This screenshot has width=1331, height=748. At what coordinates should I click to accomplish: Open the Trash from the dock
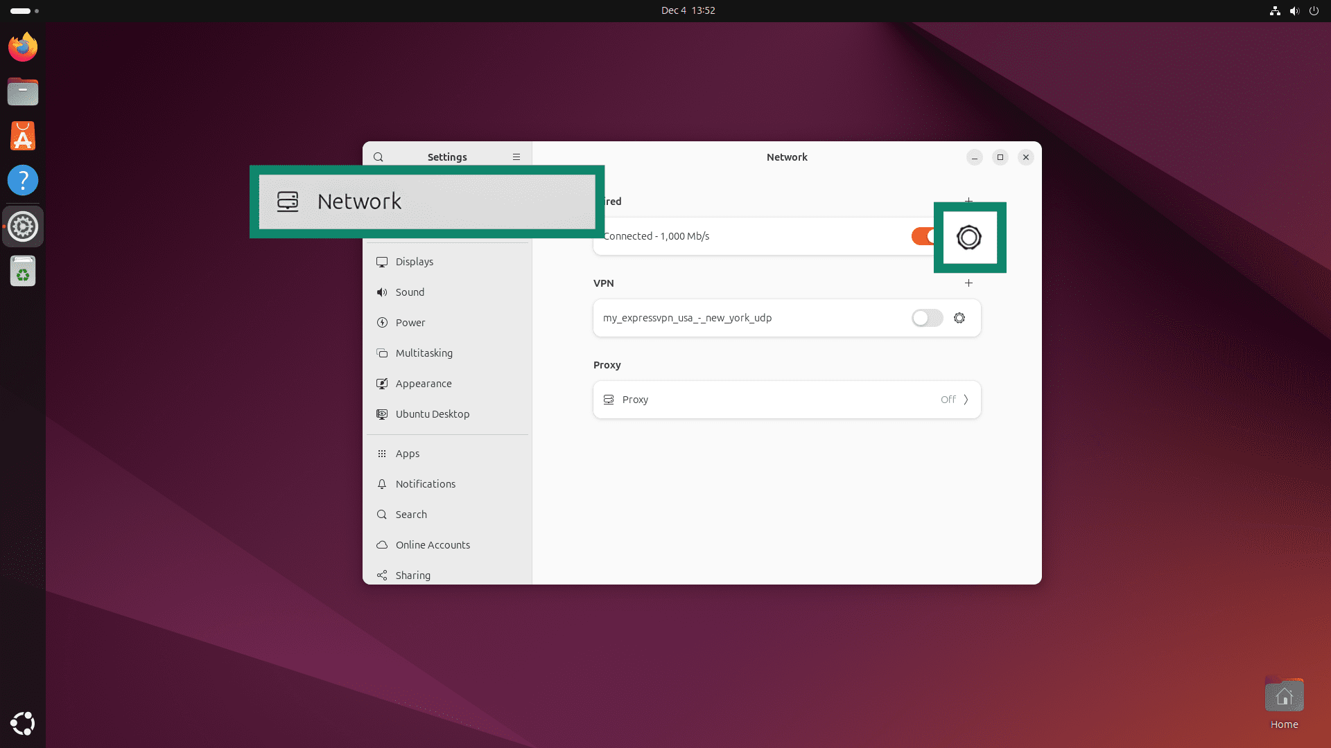point(23,271)
